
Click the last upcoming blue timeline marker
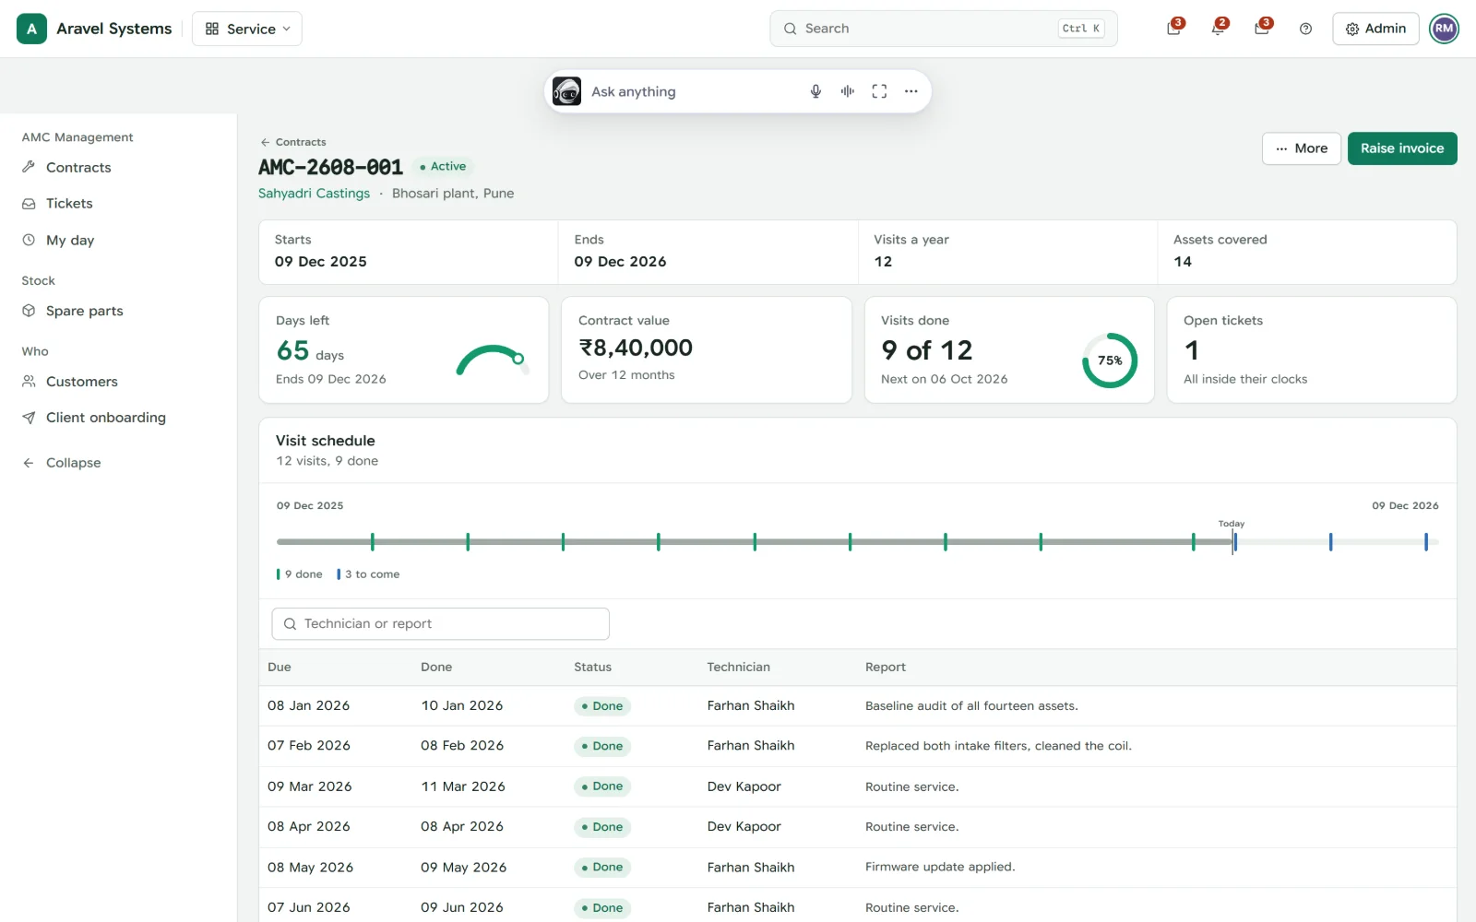tap(1425, 542)
